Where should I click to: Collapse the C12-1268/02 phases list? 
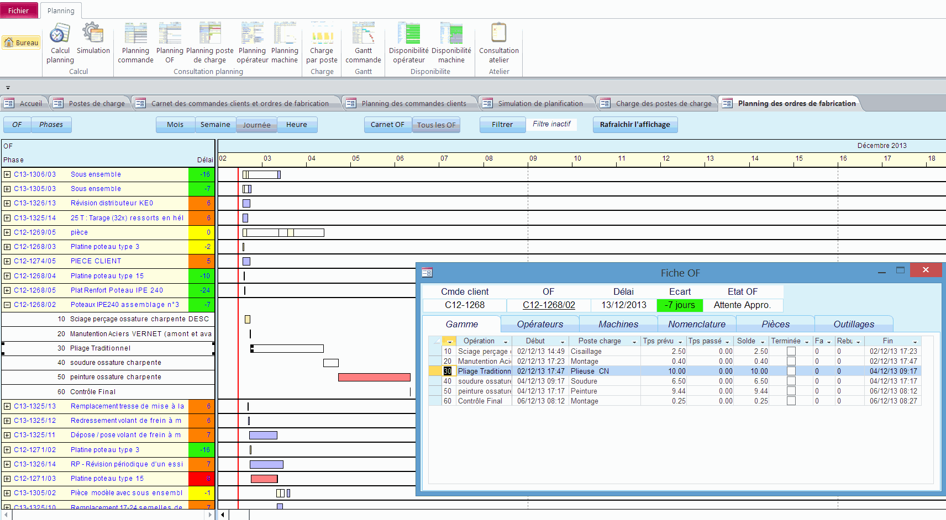coord(6,304)
